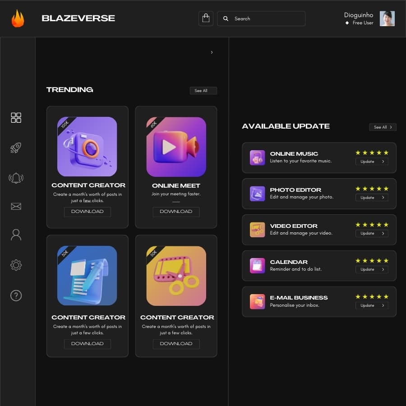Viewport: 406px width, 406px height.
Task: Click the flame logo next to Blazeverse
Action: pos(17,18)
